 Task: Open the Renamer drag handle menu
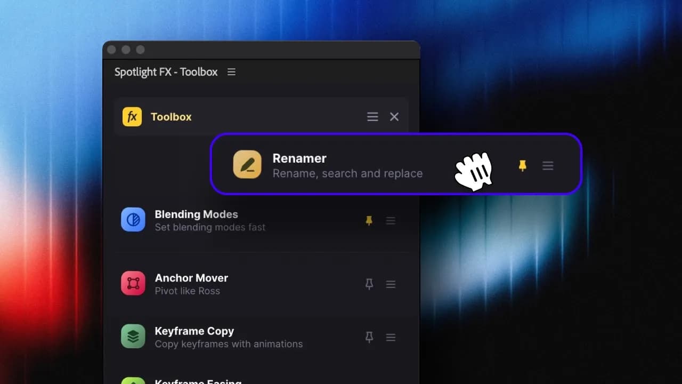[548, 166]
